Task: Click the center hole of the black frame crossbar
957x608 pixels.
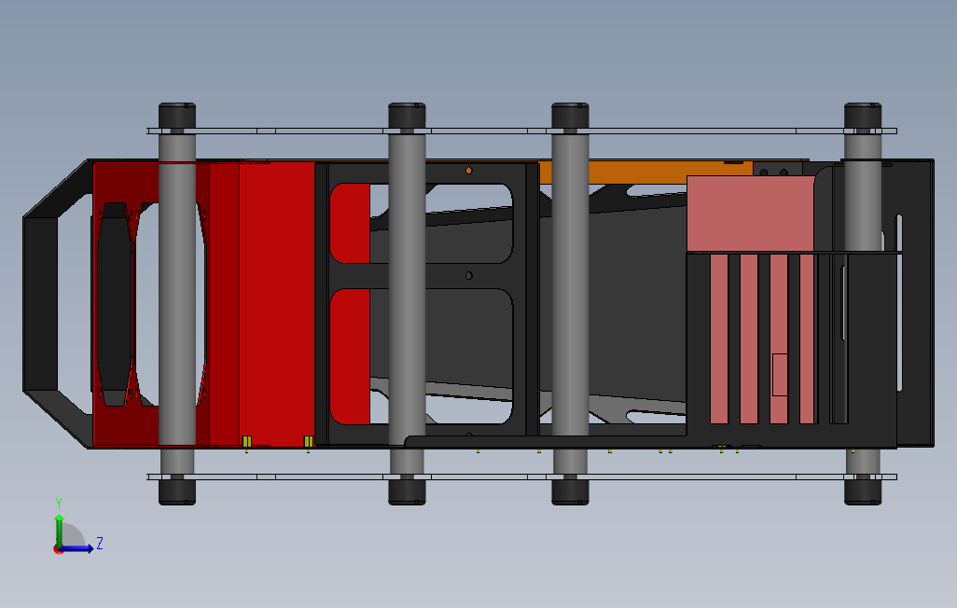Action: (469, 276)
